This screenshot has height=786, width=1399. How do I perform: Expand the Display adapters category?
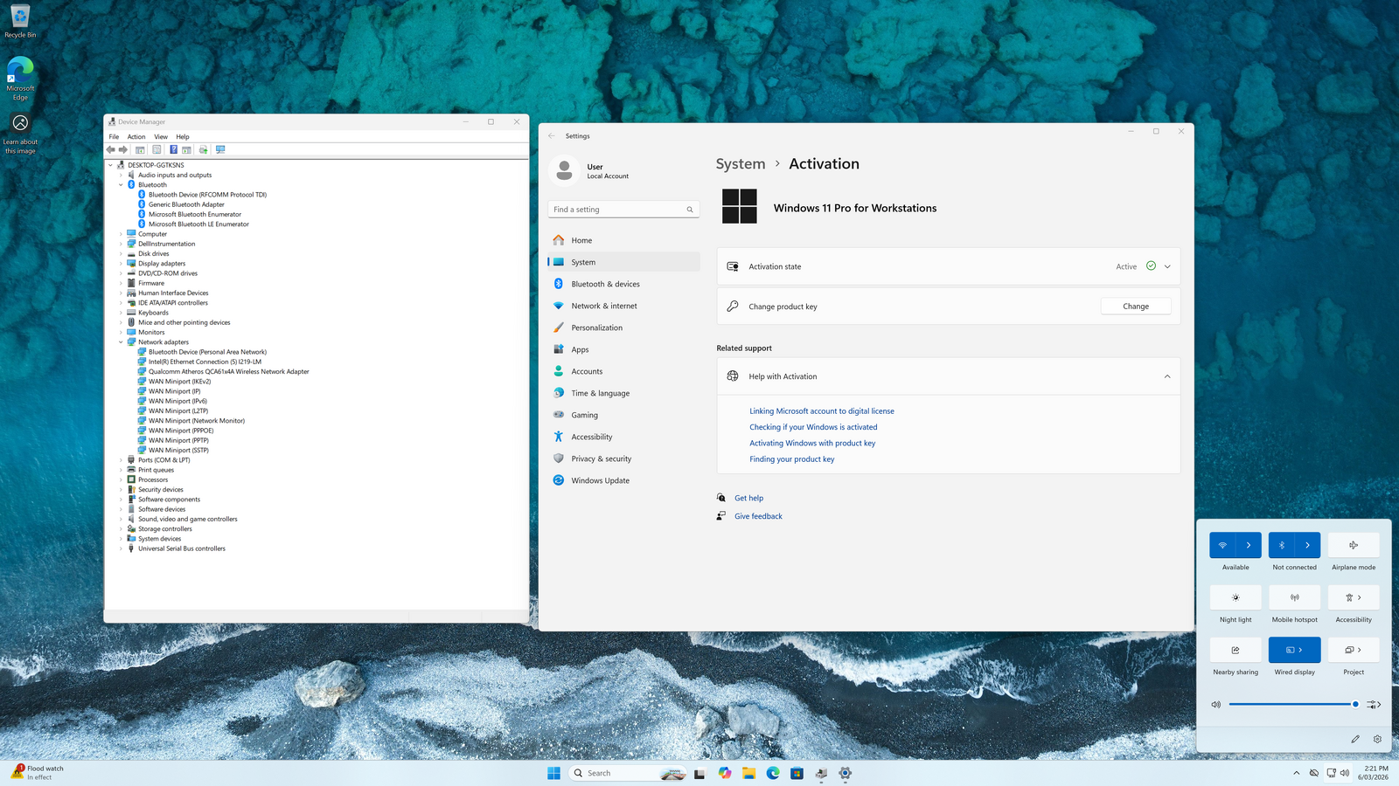point(122,264)
